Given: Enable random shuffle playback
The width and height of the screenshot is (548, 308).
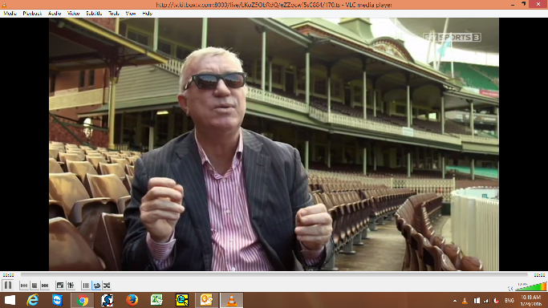Looking at the screenshot, I should pos(107,286).
